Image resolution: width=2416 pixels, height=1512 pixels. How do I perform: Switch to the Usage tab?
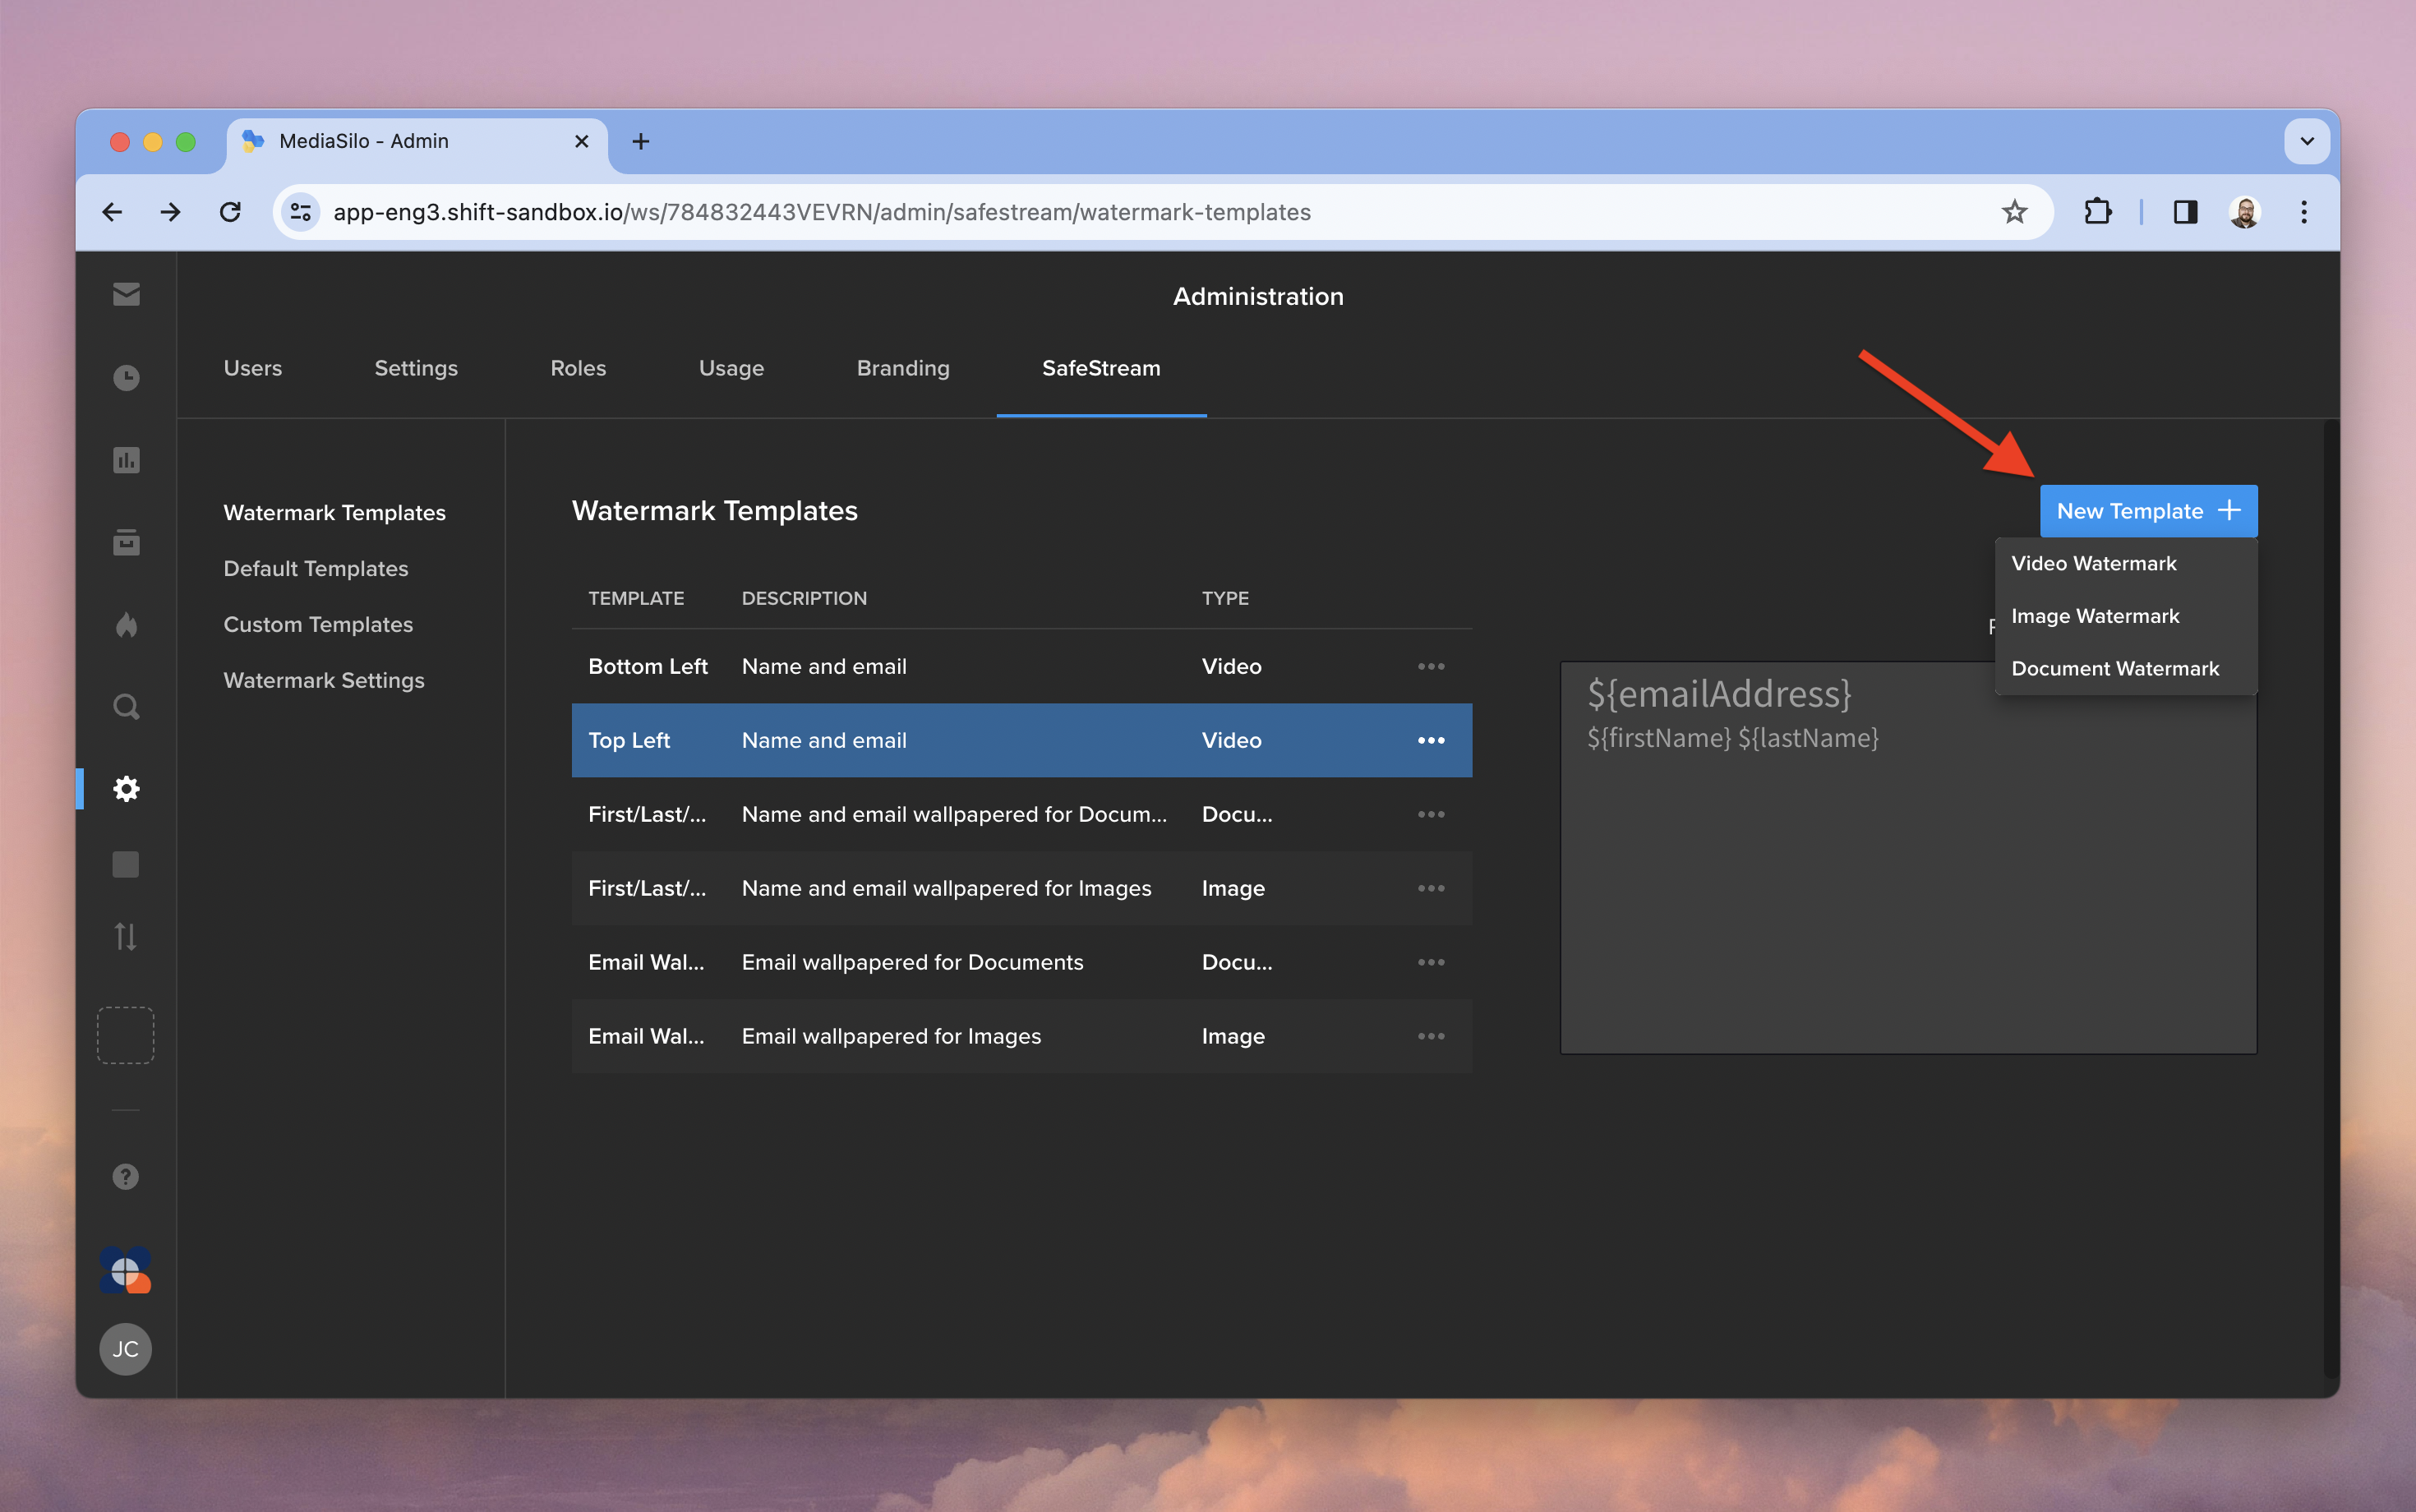click(731, 368)
